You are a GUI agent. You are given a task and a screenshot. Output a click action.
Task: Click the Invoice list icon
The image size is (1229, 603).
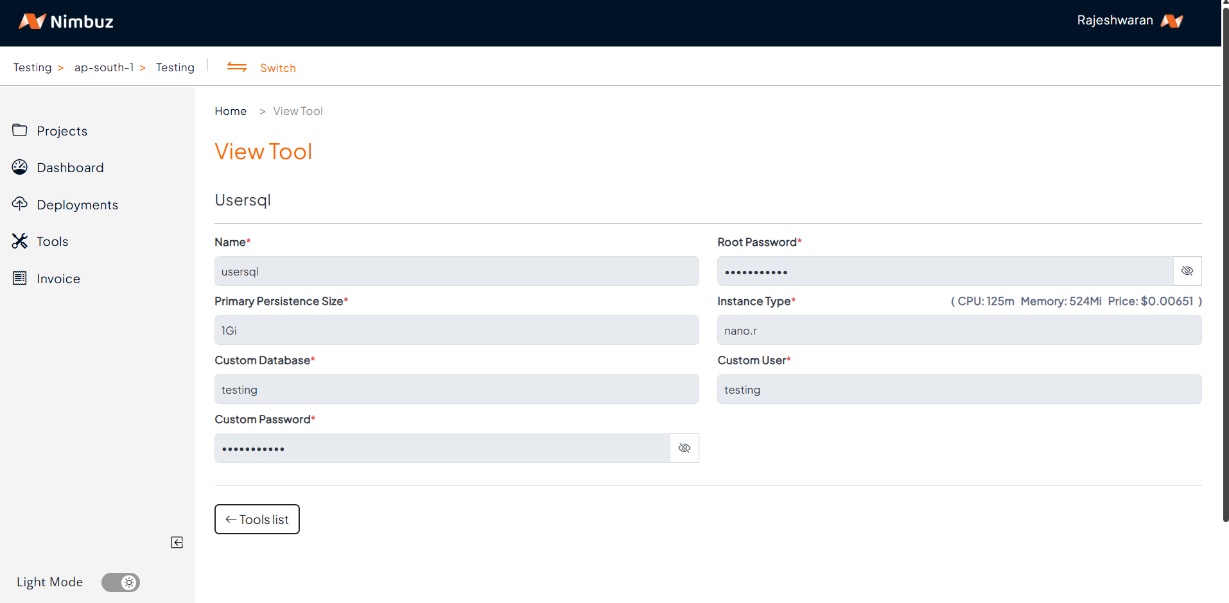[20, 278]
